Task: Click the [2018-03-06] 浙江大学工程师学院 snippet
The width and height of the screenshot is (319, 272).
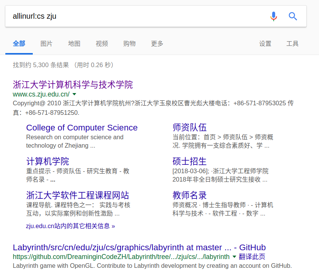Action: (220, 175)
